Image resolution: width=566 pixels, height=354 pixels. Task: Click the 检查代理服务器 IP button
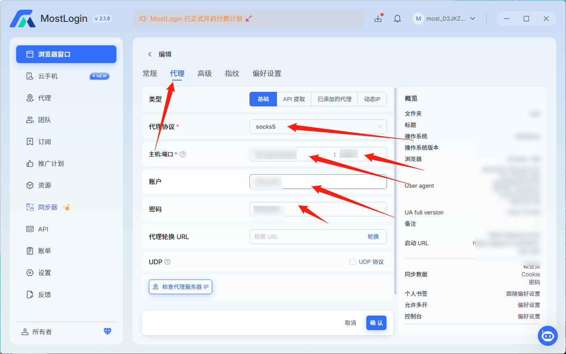(180, 287)
